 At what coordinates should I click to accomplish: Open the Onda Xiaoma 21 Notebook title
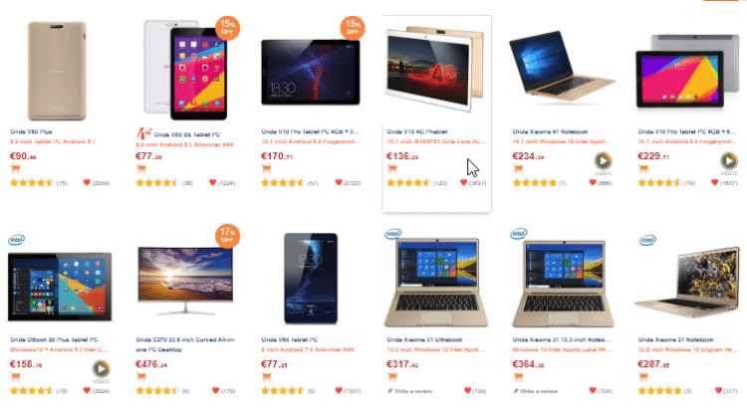[x=675, y=339]
